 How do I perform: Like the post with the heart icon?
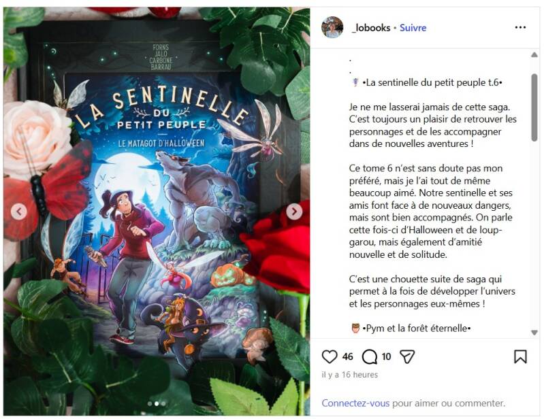click(x=330, y=356)
